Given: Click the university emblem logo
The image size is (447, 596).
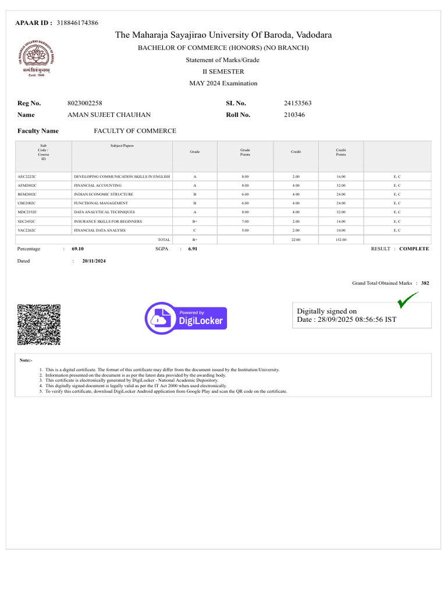Looking at the screenshot, I should pyautogui.click(x=36, y=58).
